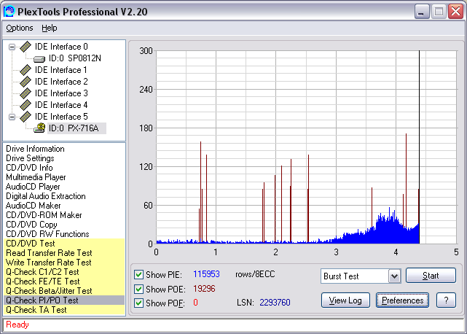
Task: Click the PX-716A optical drive icon
Action: (x=39, y=128)
